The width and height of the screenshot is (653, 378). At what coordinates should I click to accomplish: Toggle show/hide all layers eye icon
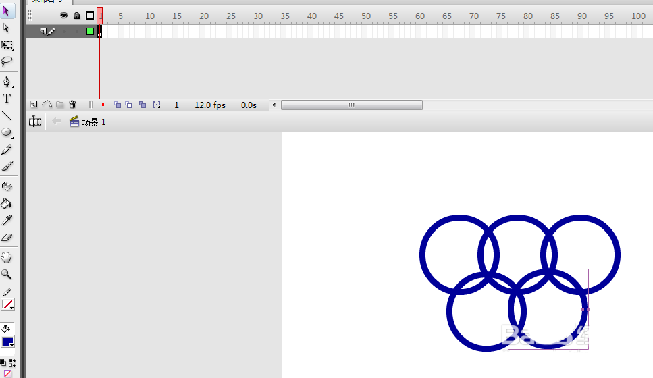point(63,16)
